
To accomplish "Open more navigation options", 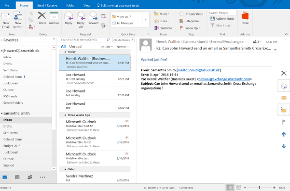I will (42, 177).
